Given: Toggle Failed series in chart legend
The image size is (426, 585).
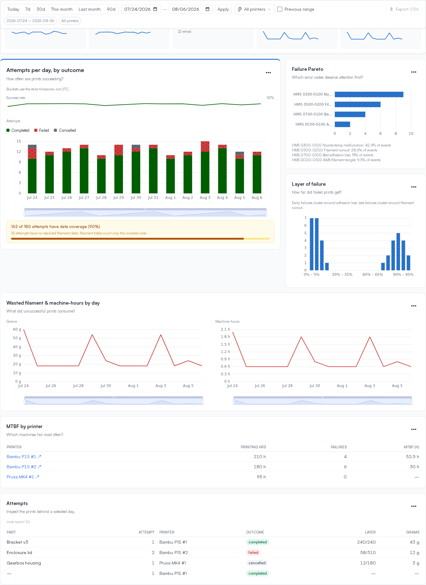Looking at the screenshot, I should tap(42, 130).
